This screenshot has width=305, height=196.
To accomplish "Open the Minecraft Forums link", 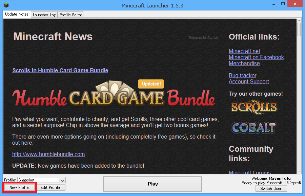I will pyautogui.click(x=249, y=172).
